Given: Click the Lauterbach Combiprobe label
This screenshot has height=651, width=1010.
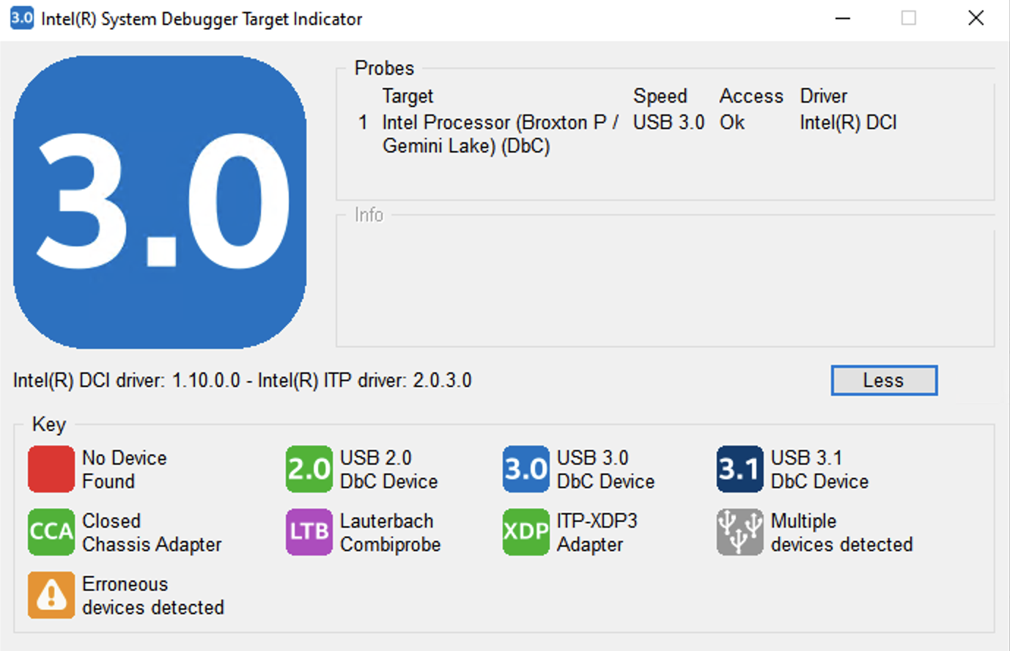Looking at the screenshot, I should pyautogui.click(x=391, y=532).
